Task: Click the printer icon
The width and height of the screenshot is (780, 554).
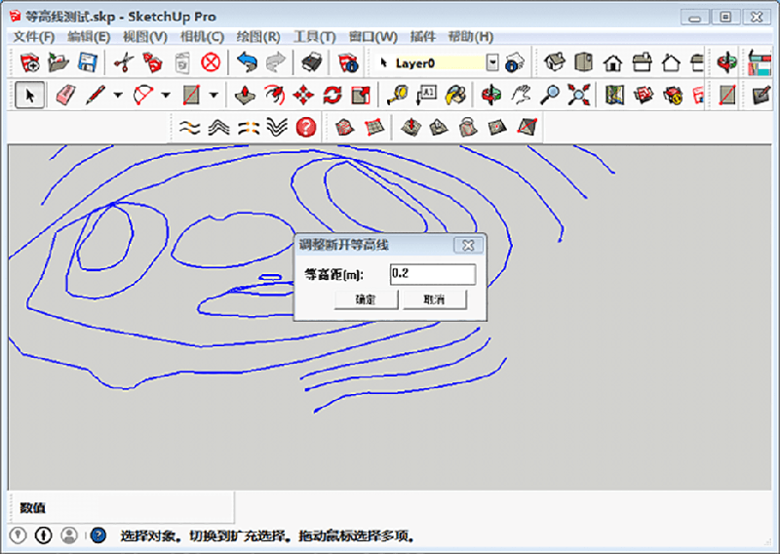Action: pyautogui.click(x=311, y=62)
